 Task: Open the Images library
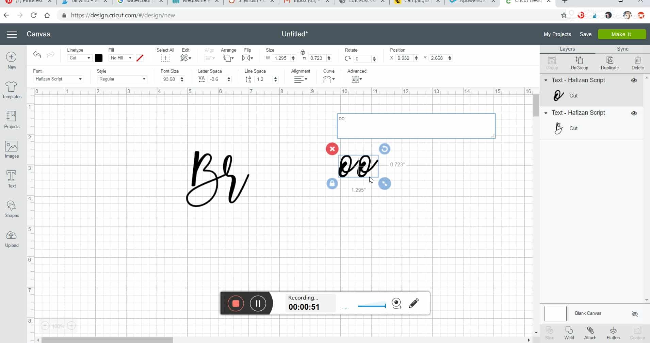[x=12, y=149]
